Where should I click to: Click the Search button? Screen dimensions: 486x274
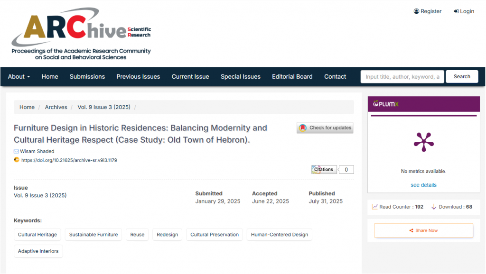pyautogui.click(x=462, y=76)
